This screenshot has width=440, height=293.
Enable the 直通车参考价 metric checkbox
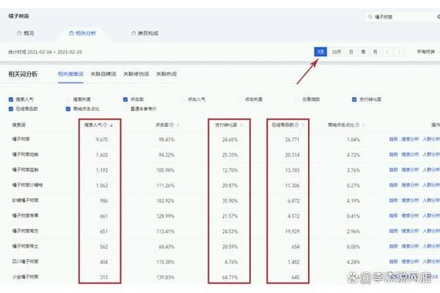[125, 109]
